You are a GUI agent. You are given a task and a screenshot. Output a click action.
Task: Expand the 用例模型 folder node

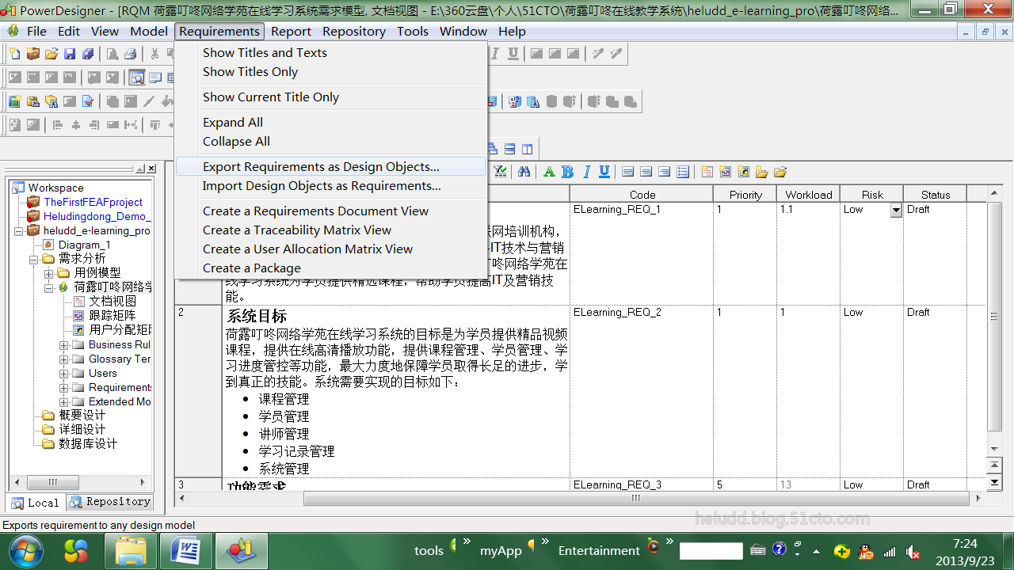pyautogui.click(x=49, y=273)
